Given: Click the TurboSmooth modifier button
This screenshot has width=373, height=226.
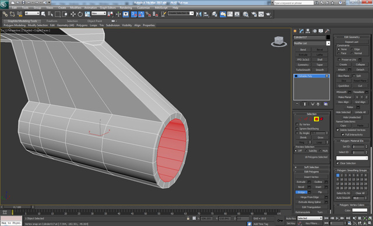Looking at the screenshot, I should pos(303,70).
